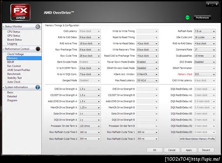
Task: Open Board Status page
Action: pos(14,40)
